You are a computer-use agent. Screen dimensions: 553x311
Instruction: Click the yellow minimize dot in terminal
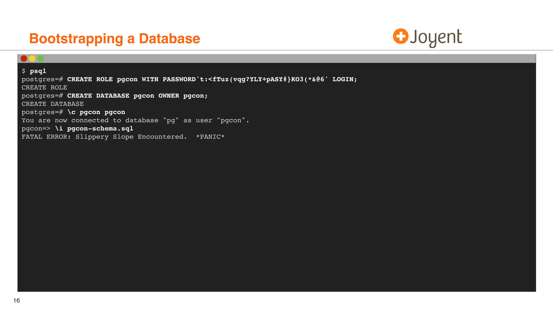32,58
